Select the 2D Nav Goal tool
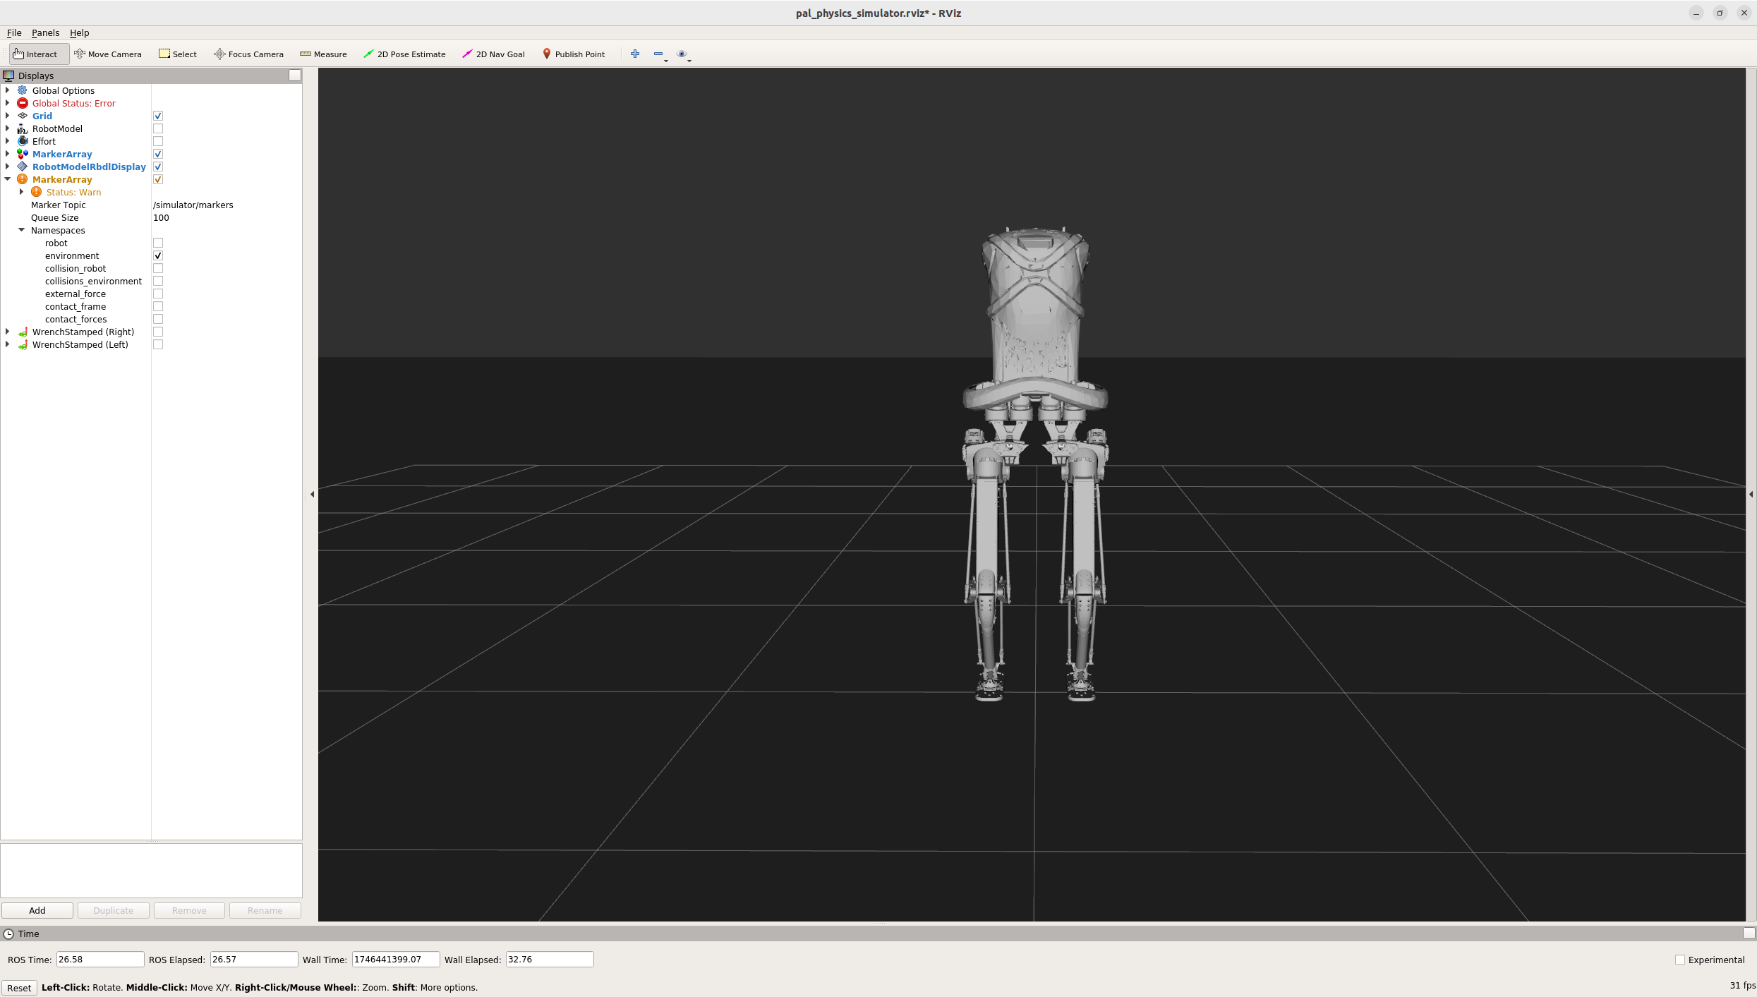This screenshot has width=1757, height=997. [x=493, y=54]
